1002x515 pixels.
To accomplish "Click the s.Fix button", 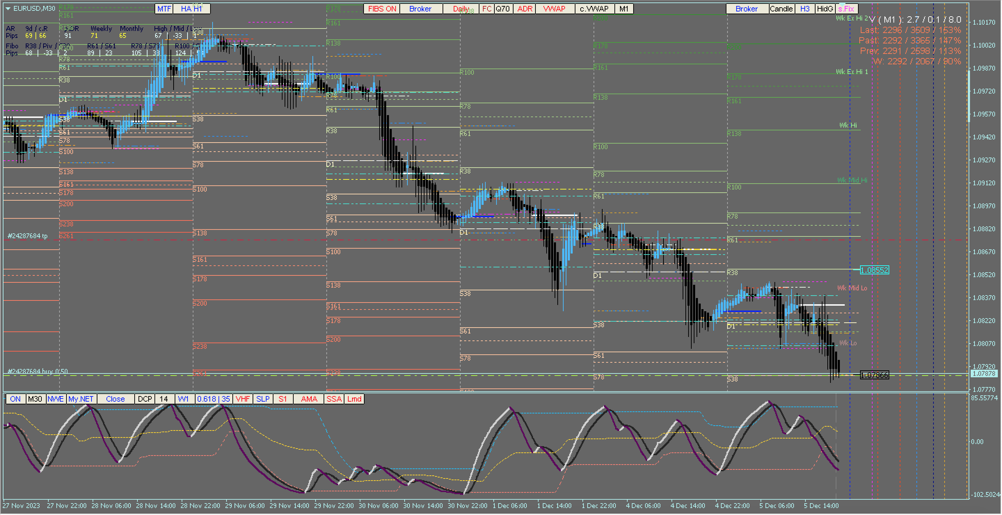I will [x=846, y=9].
